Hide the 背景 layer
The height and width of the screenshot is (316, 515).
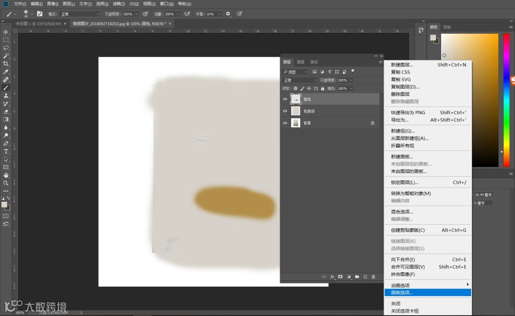tap(285, 123)
